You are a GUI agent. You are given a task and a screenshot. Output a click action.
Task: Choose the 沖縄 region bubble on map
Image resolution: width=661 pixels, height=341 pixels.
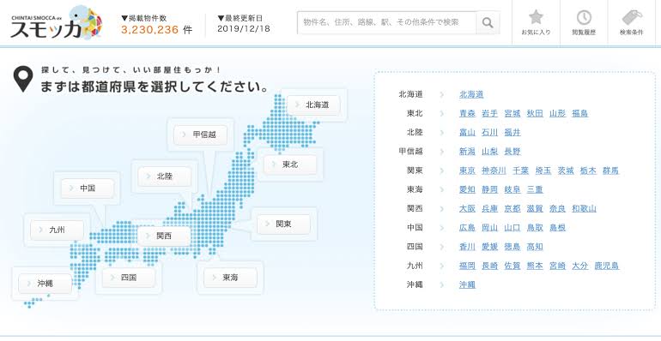(x=45, y=284)
